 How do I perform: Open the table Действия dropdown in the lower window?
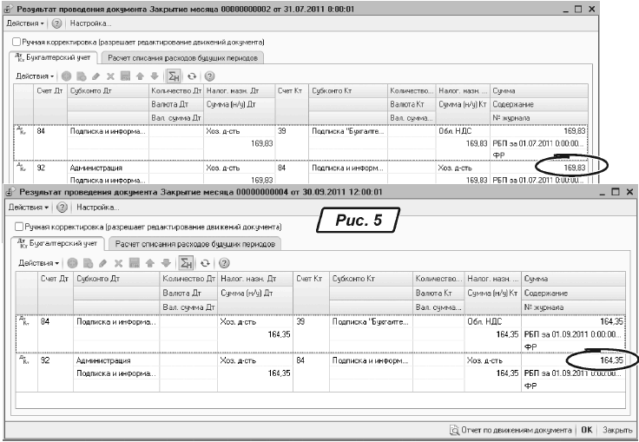39,262
